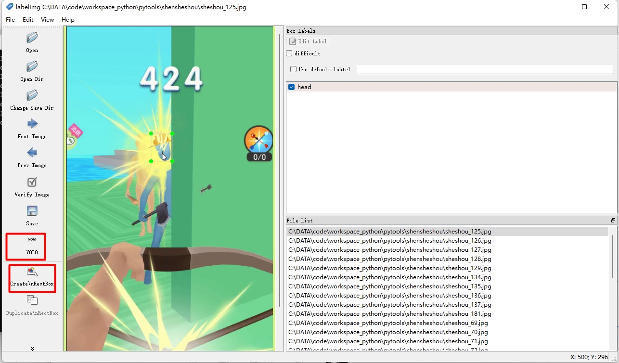The image size is (619, 363).
Task: Click the default label text field
Action: pos(484,69)
